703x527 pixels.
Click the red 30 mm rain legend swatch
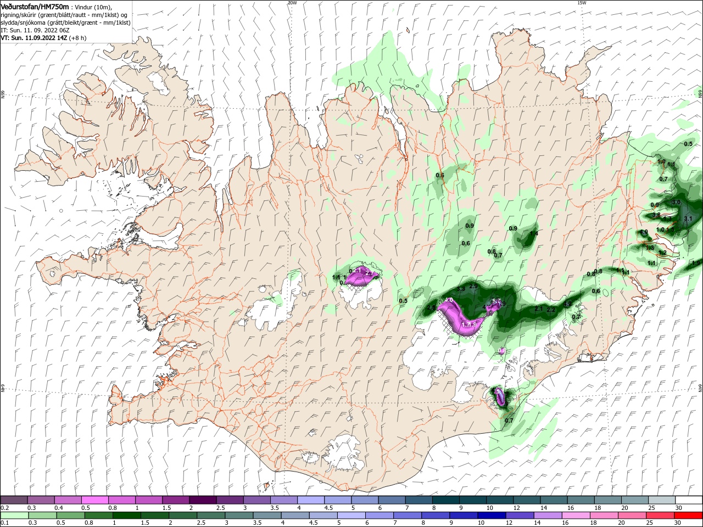(689, 515)
